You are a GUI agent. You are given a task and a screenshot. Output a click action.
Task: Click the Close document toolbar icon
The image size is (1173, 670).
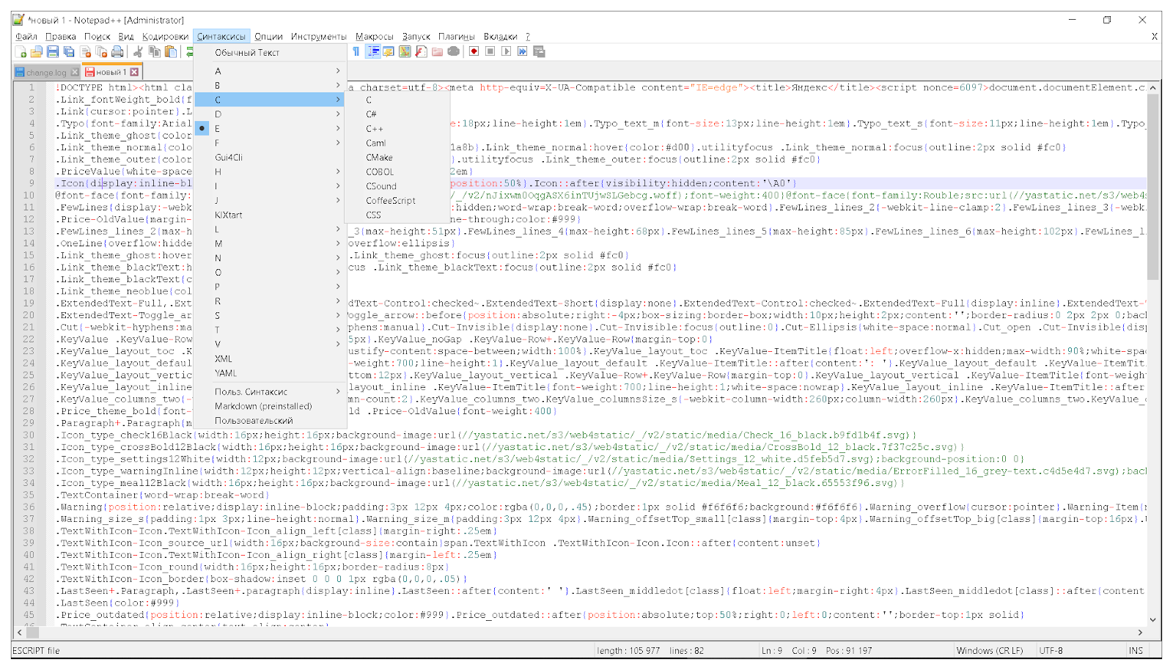[85, 52]
